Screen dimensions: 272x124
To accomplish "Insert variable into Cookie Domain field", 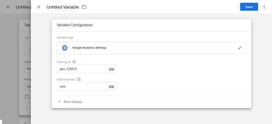I will pyautogui.click(x=111, y=86).
